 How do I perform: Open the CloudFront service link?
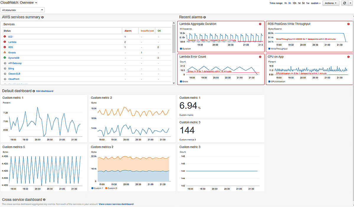tap(14, 79)
